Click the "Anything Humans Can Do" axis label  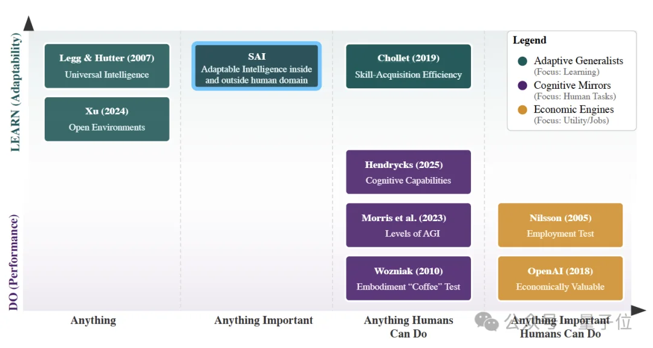coord(408,327)
